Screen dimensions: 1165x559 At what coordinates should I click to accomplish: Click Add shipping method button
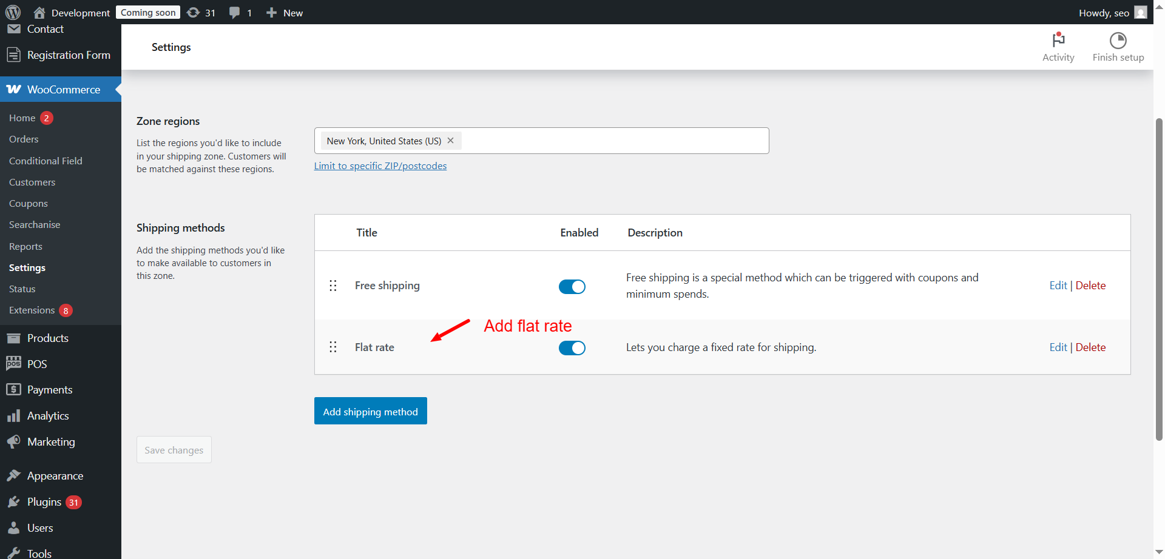click(371, 411)
